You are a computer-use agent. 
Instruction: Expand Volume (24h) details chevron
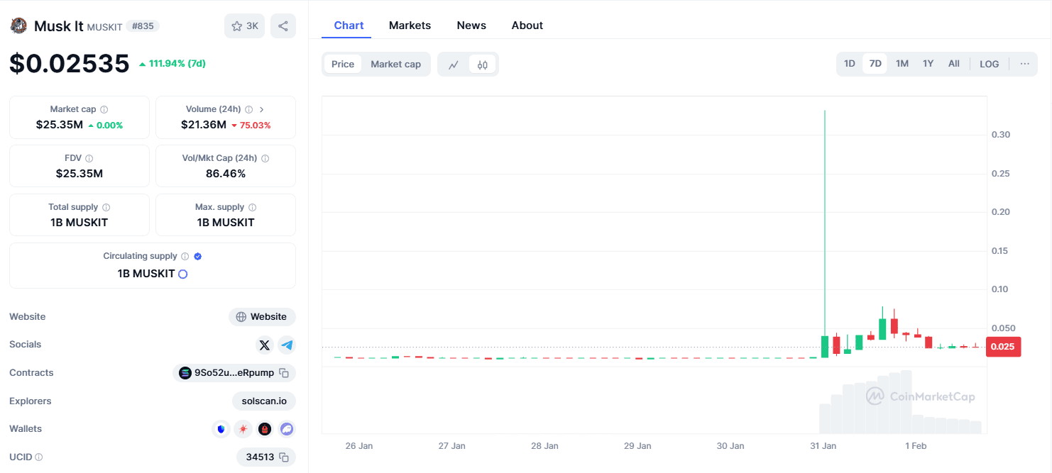tap(261, 110)
